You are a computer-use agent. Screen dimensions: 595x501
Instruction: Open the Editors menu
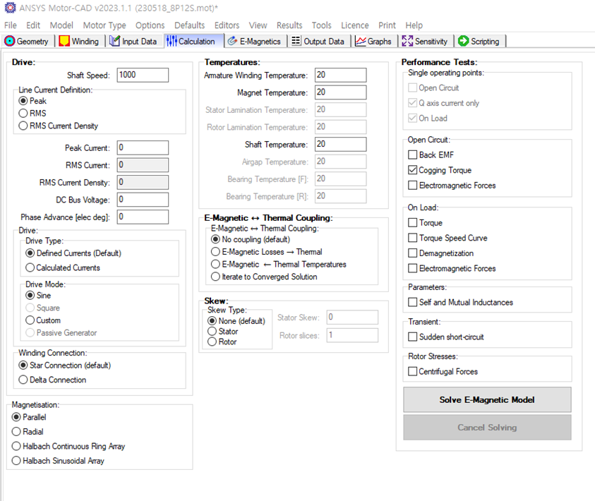(x=227, y=25)
